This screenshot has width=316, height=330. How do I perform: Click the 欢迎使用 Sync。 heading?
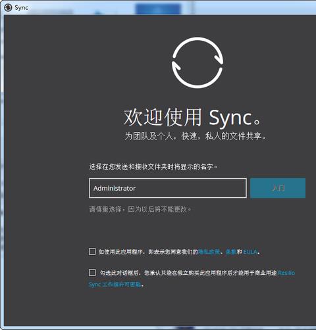[193, 117]
